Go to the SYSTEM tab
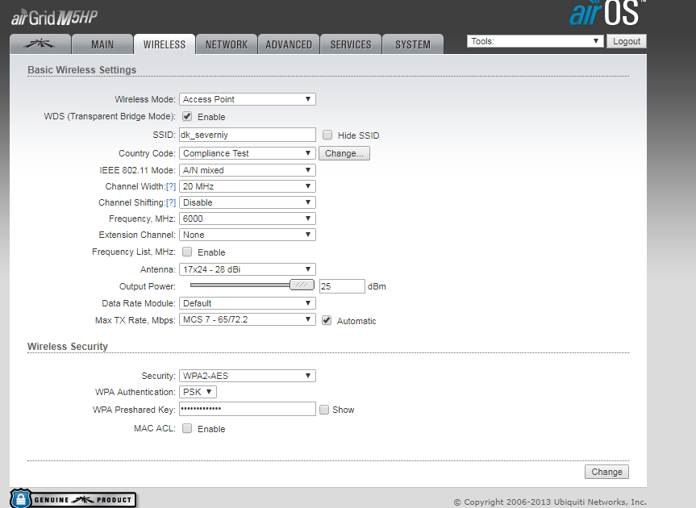Viewport: 696px width, 508px height. [x=412, y=44]
